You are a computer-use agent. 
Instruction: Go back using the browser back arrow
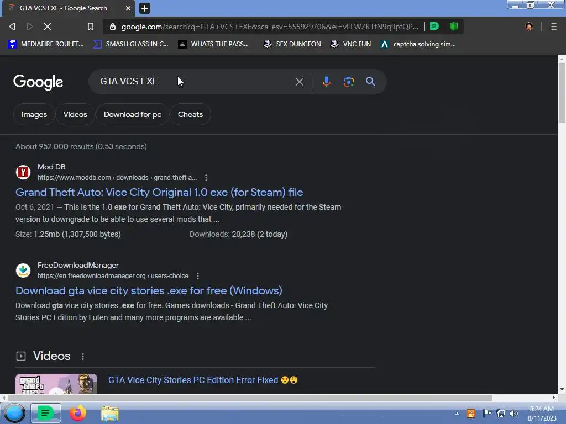(12, 26)
